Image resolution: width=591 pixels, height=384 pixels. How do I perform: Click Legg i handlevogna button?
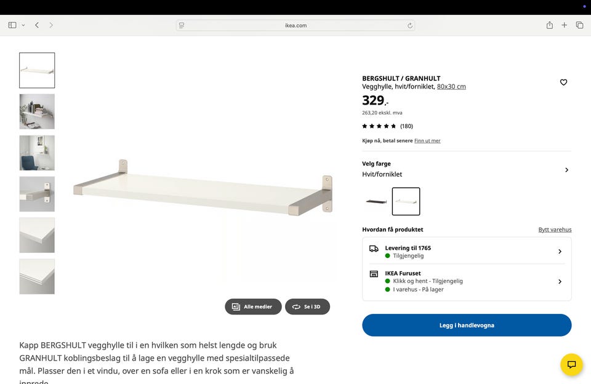pyautogui.click(x=467, y=325)
